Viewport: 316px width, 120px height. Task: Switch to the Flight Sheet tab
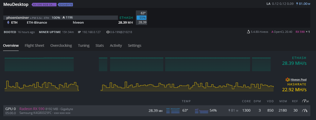coord(34,46)
